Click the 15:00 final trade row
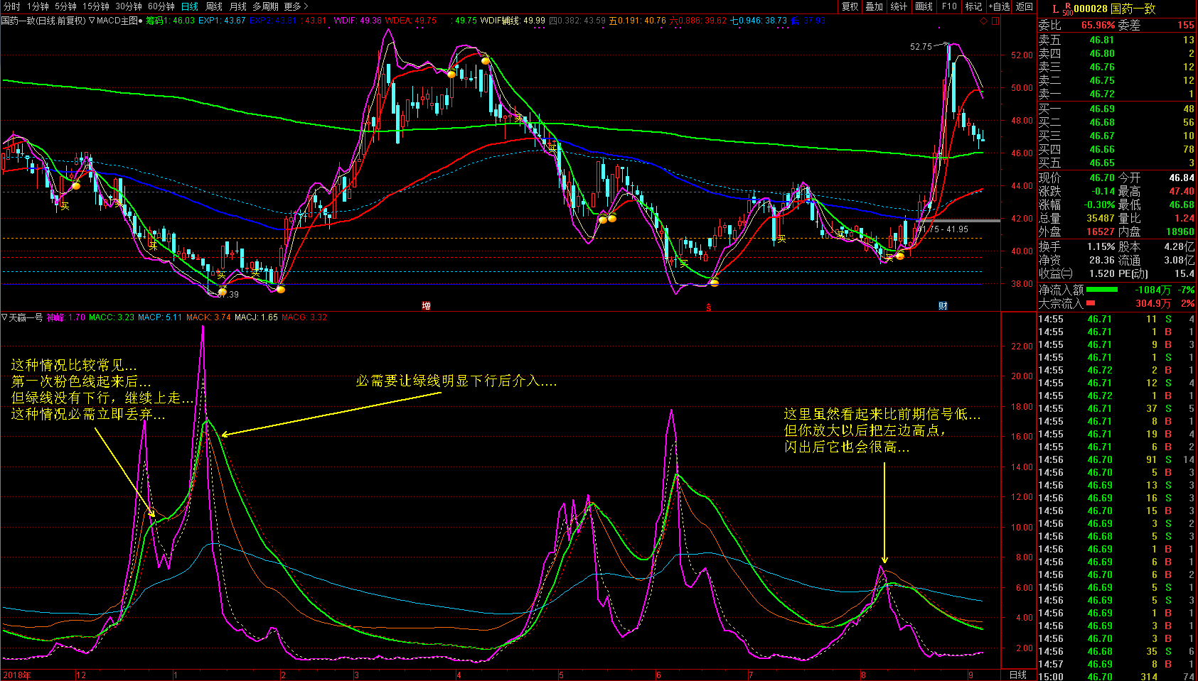 1116,677
